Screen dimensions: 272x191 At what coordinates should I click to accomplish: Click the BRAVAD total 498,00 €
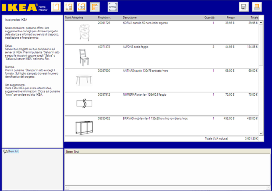252,118
